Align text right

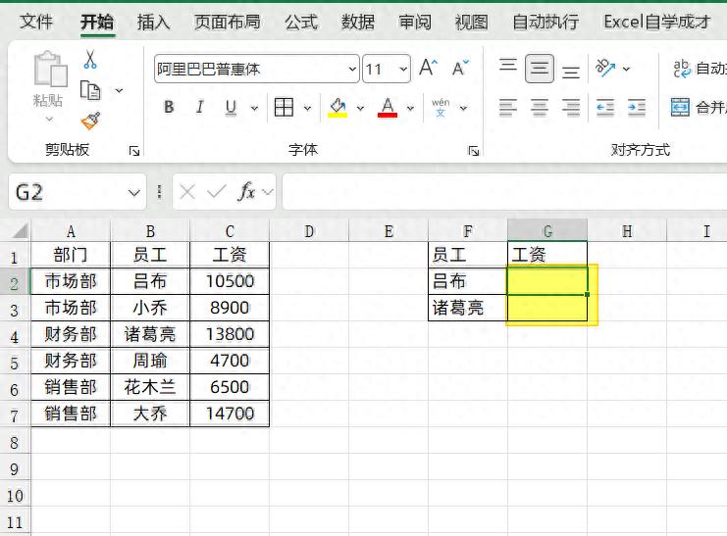click(571, 108)
